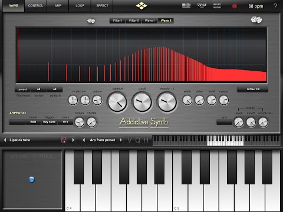The height and width of the screenshot is (212, 283).
Task: Click the large morph I-II knob
Action: click(167, 102)
